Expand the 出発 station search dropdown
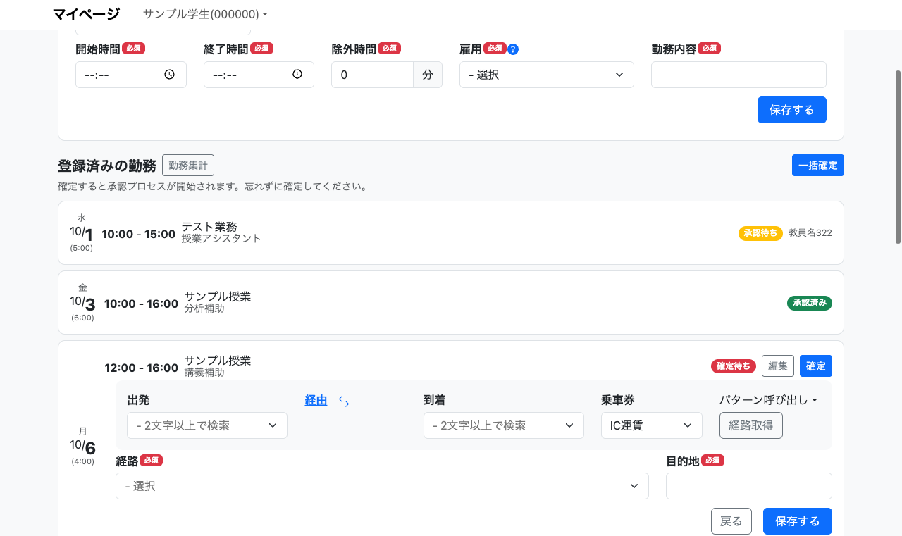902x536 pixels. point(206,425)
